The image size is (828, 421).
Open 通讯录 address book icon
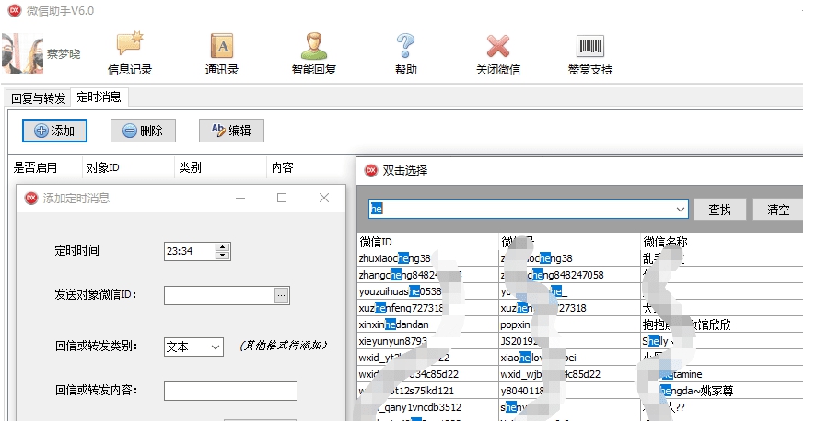click(222, 53)
